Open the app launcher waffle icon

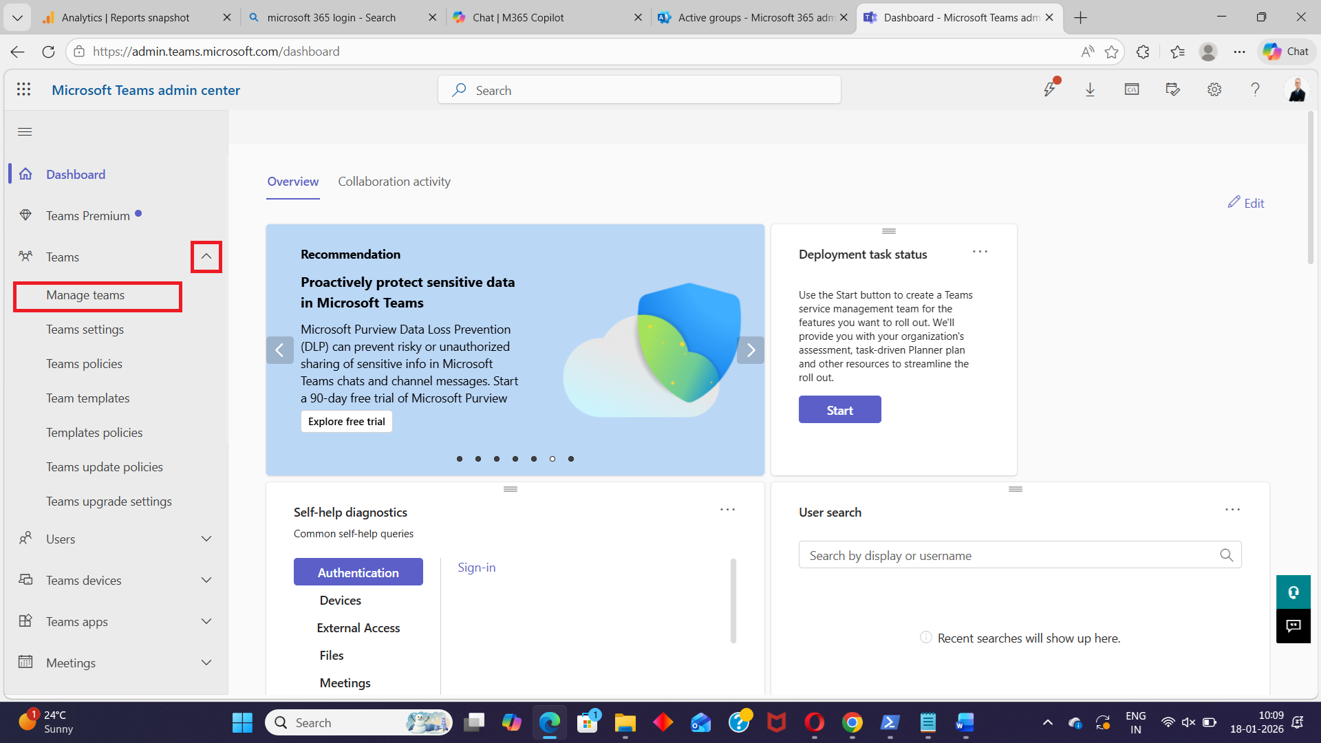(24, 89)
